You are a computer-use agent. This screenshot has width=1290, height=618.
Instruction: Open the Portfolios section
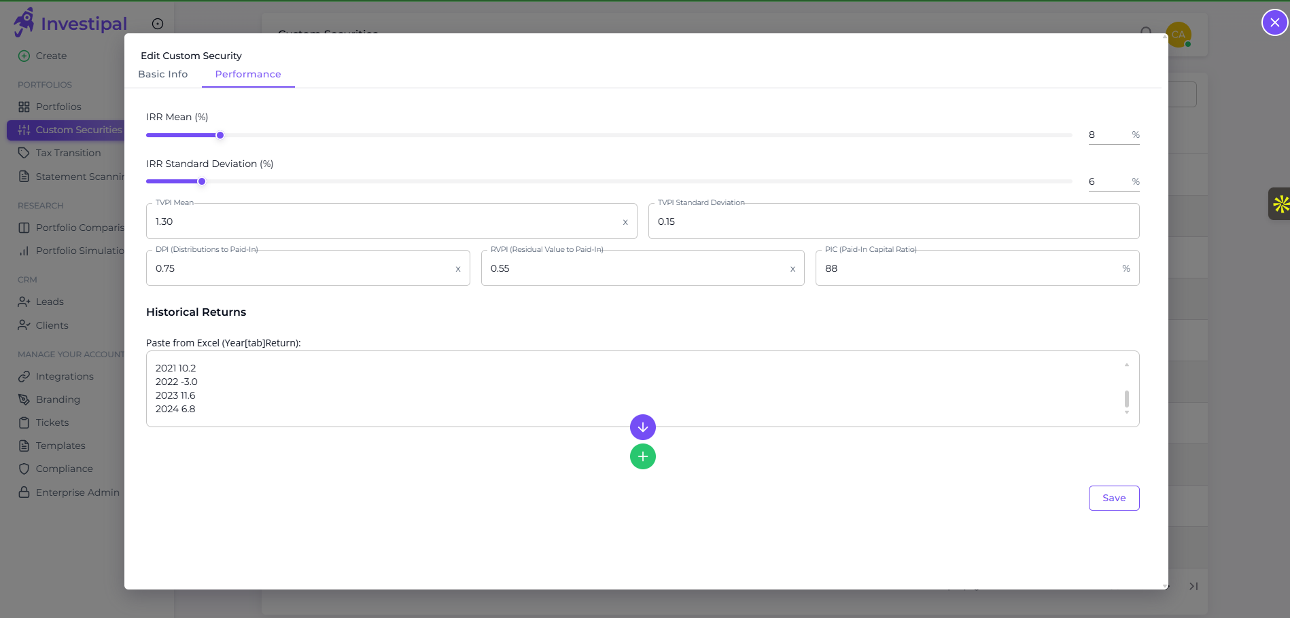point(58,107)
